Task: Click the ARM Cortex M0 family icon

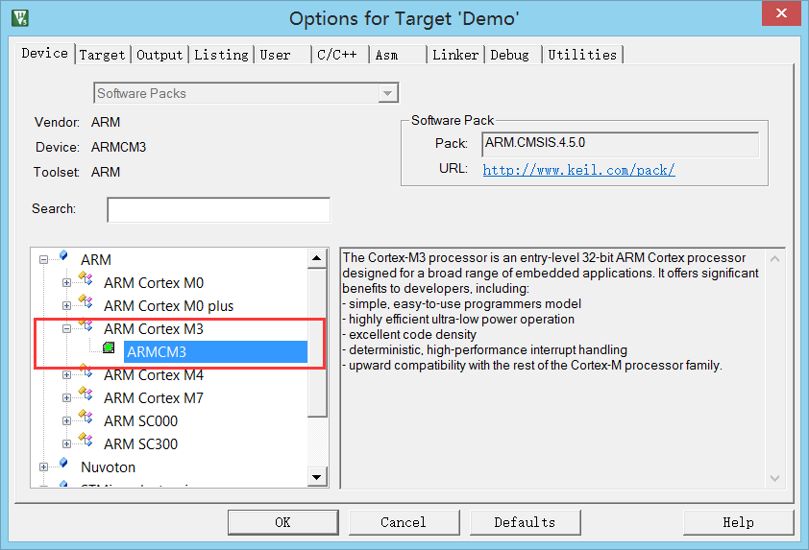Action: point(86,280)
